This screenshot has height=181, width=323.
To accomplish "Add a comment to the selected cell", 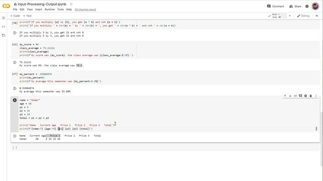I will pyautogui.click(x=300, y=96).
